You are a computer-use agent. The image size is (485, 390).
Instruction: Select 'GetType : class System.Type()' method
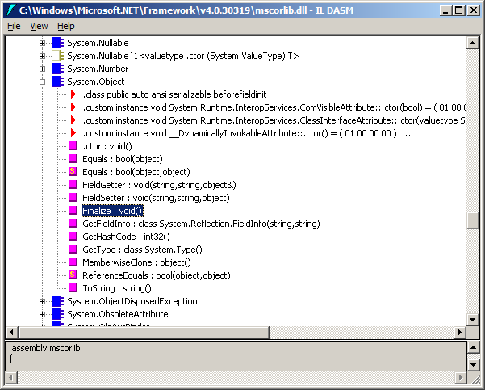click(142, 250)
